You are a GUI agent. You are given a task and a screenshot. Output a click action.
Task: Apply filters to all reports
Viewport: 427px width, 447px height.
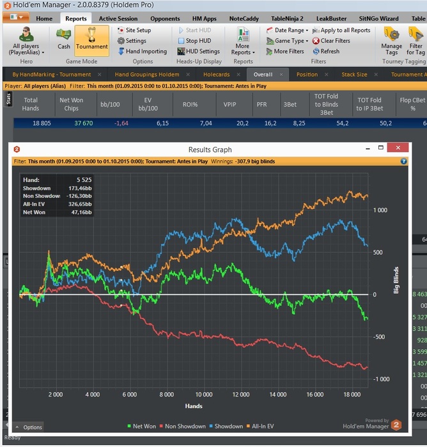tap(341, 30)
